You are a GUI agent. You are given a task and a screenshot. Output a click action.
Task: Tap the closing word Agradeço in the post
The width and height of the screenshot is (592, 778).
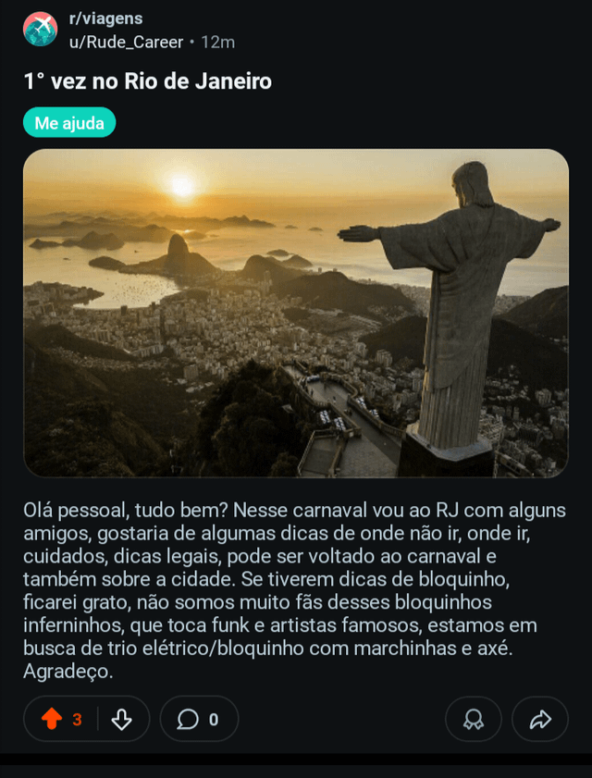[68, 672]
